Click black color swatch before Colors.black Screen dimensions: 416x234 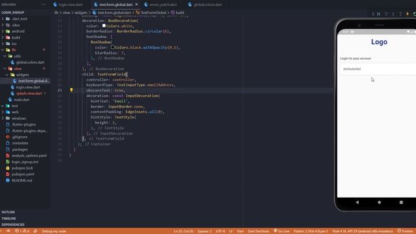112,47
